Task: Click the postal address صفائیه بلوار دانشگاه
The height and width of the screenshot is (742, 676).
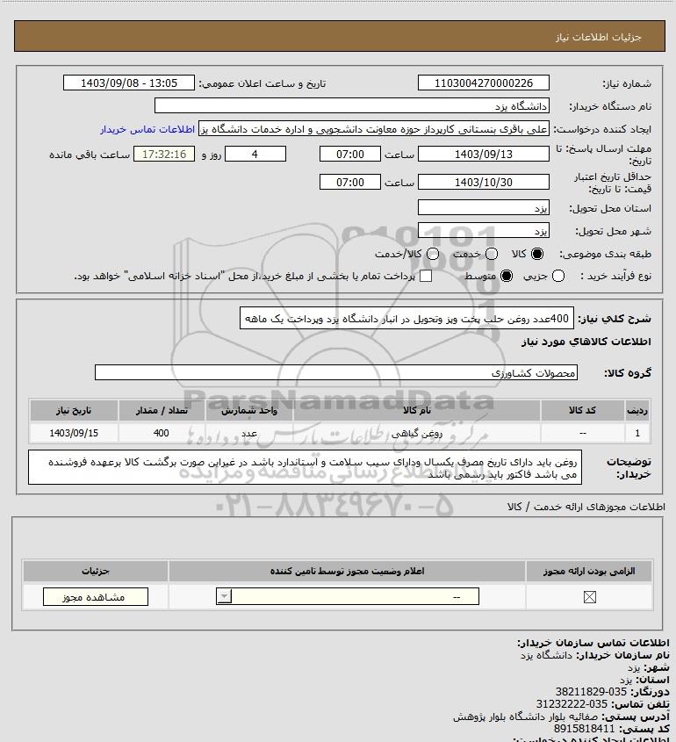Action: tap(525, 716)
